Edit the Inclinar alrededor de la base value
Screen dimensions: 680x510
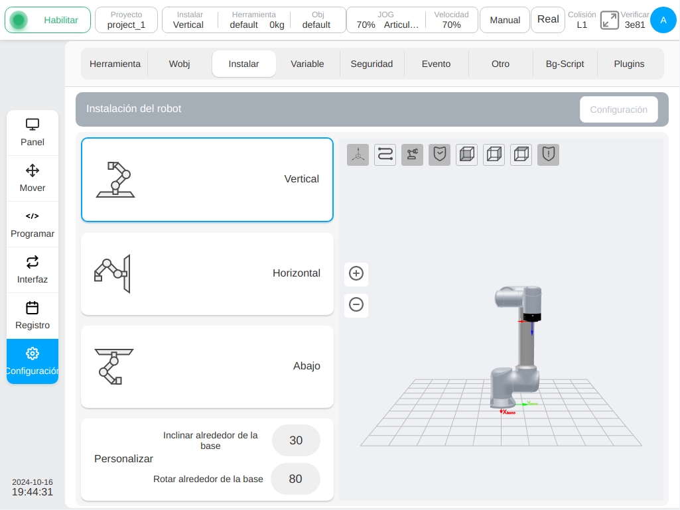296,440
